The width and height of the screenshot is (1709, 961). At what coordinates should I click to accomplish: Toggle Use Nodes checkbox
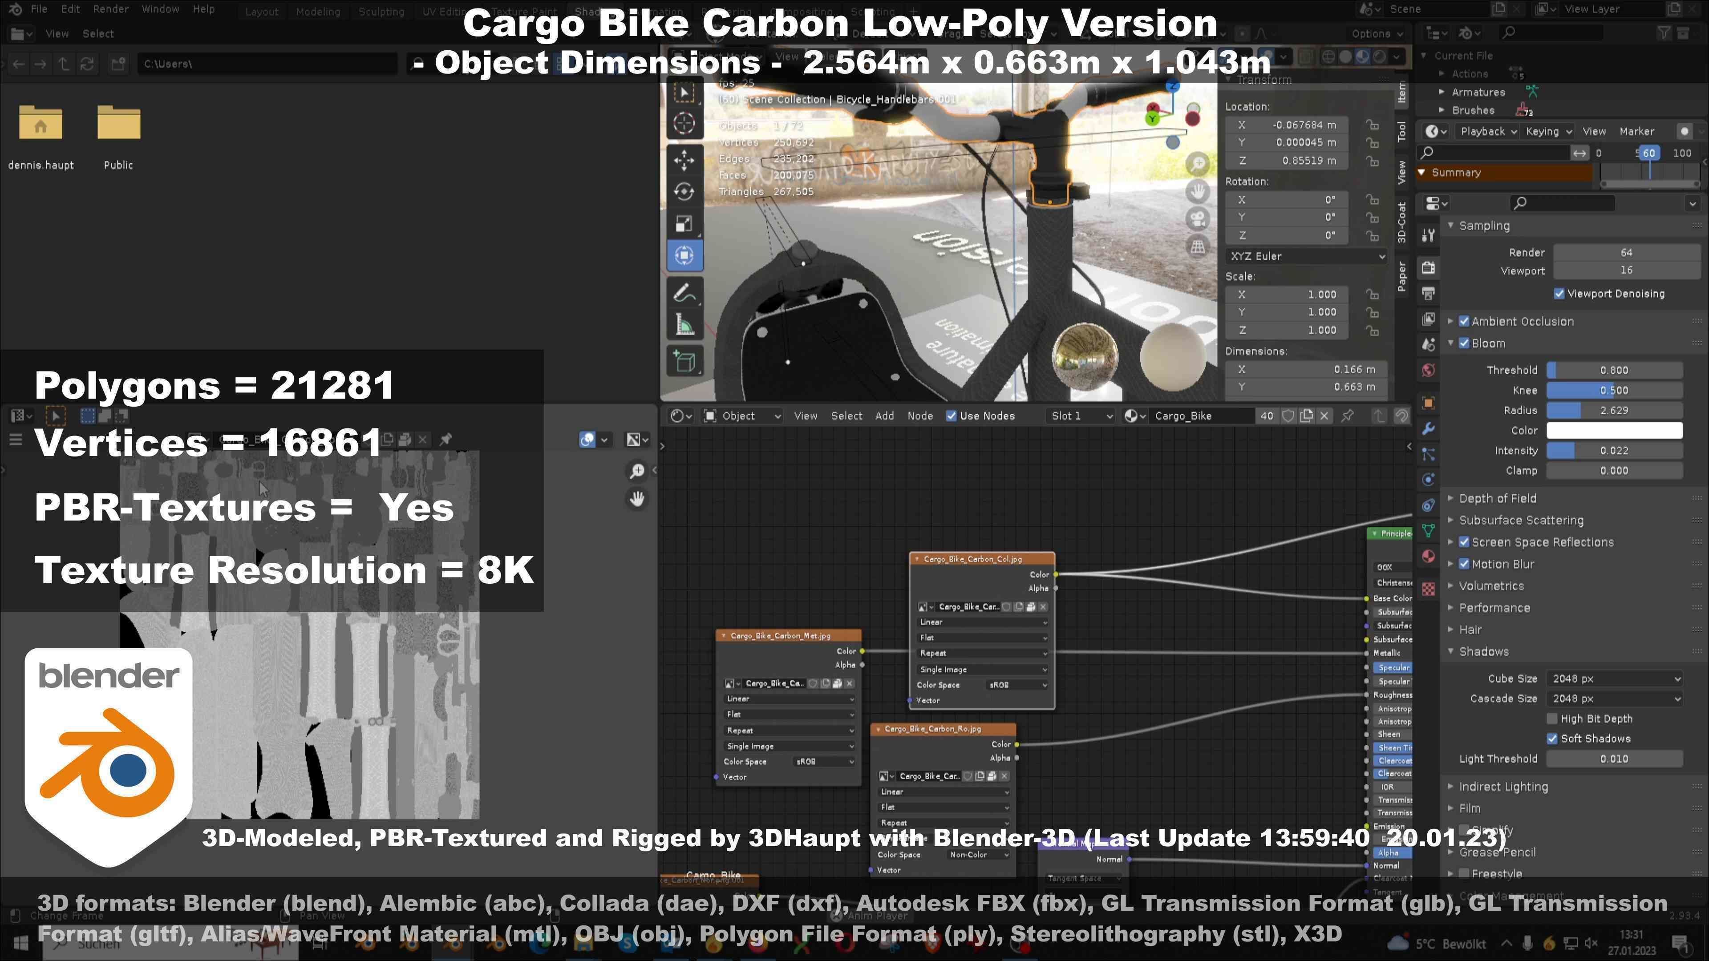click(x=952, y=416)
